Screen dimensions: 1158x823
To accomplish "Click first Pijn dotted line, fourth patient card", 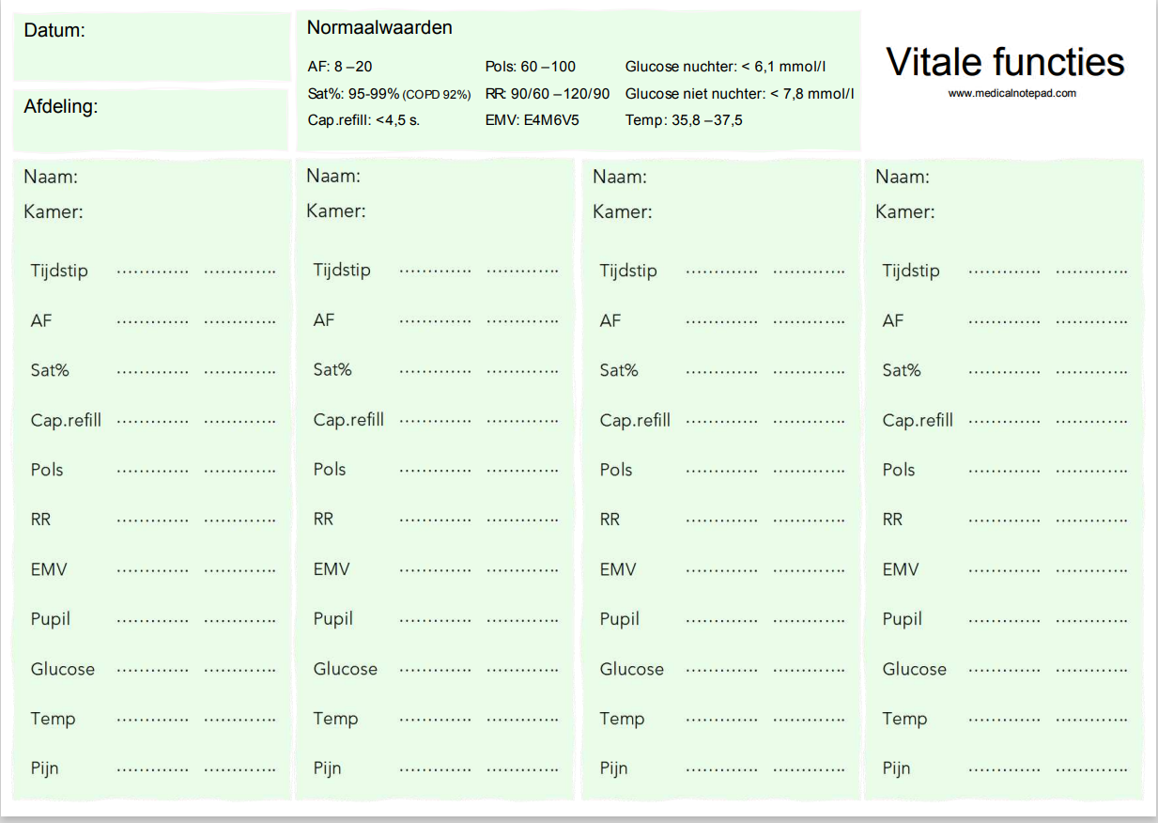I will pyautogui.click(x=1004, y=769).
